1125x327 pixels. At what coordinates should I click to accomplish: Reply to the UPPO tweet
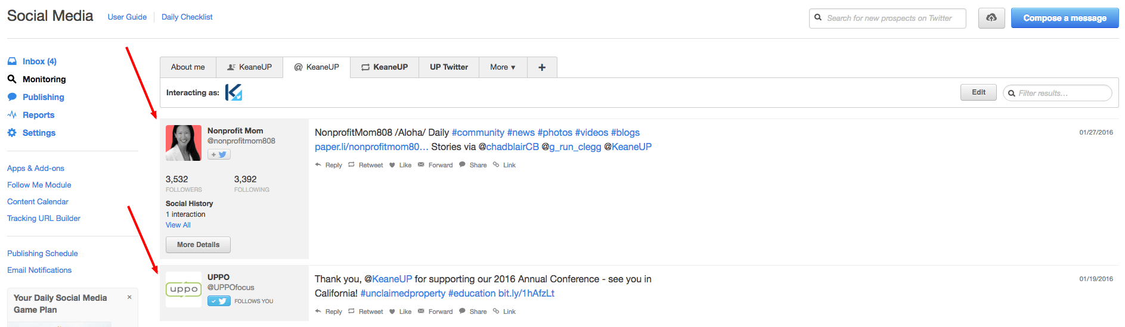(x=328, y=312)
